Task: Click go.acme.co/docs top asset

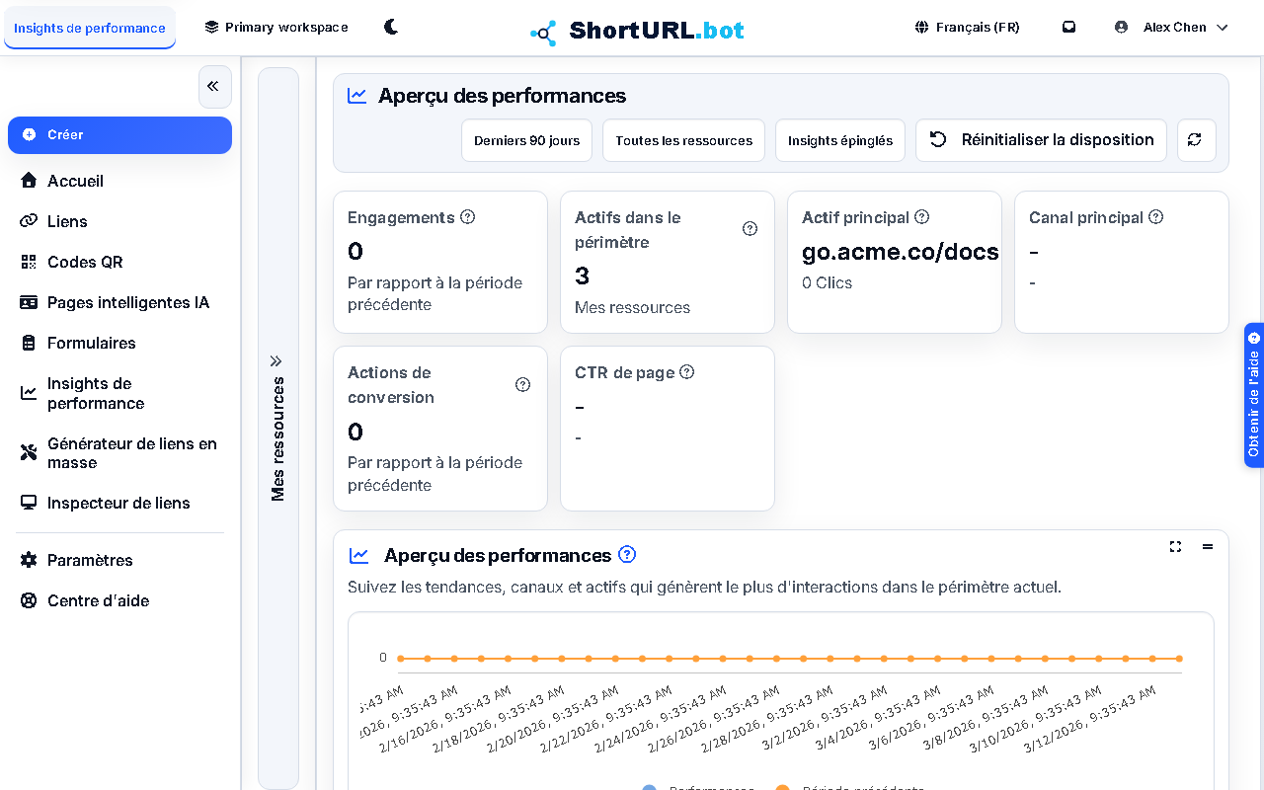Action: (901, 252)
